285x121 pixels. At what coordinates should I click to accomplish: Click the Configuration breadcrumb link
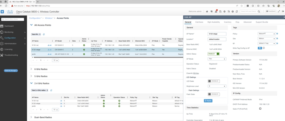click(35, 18)
